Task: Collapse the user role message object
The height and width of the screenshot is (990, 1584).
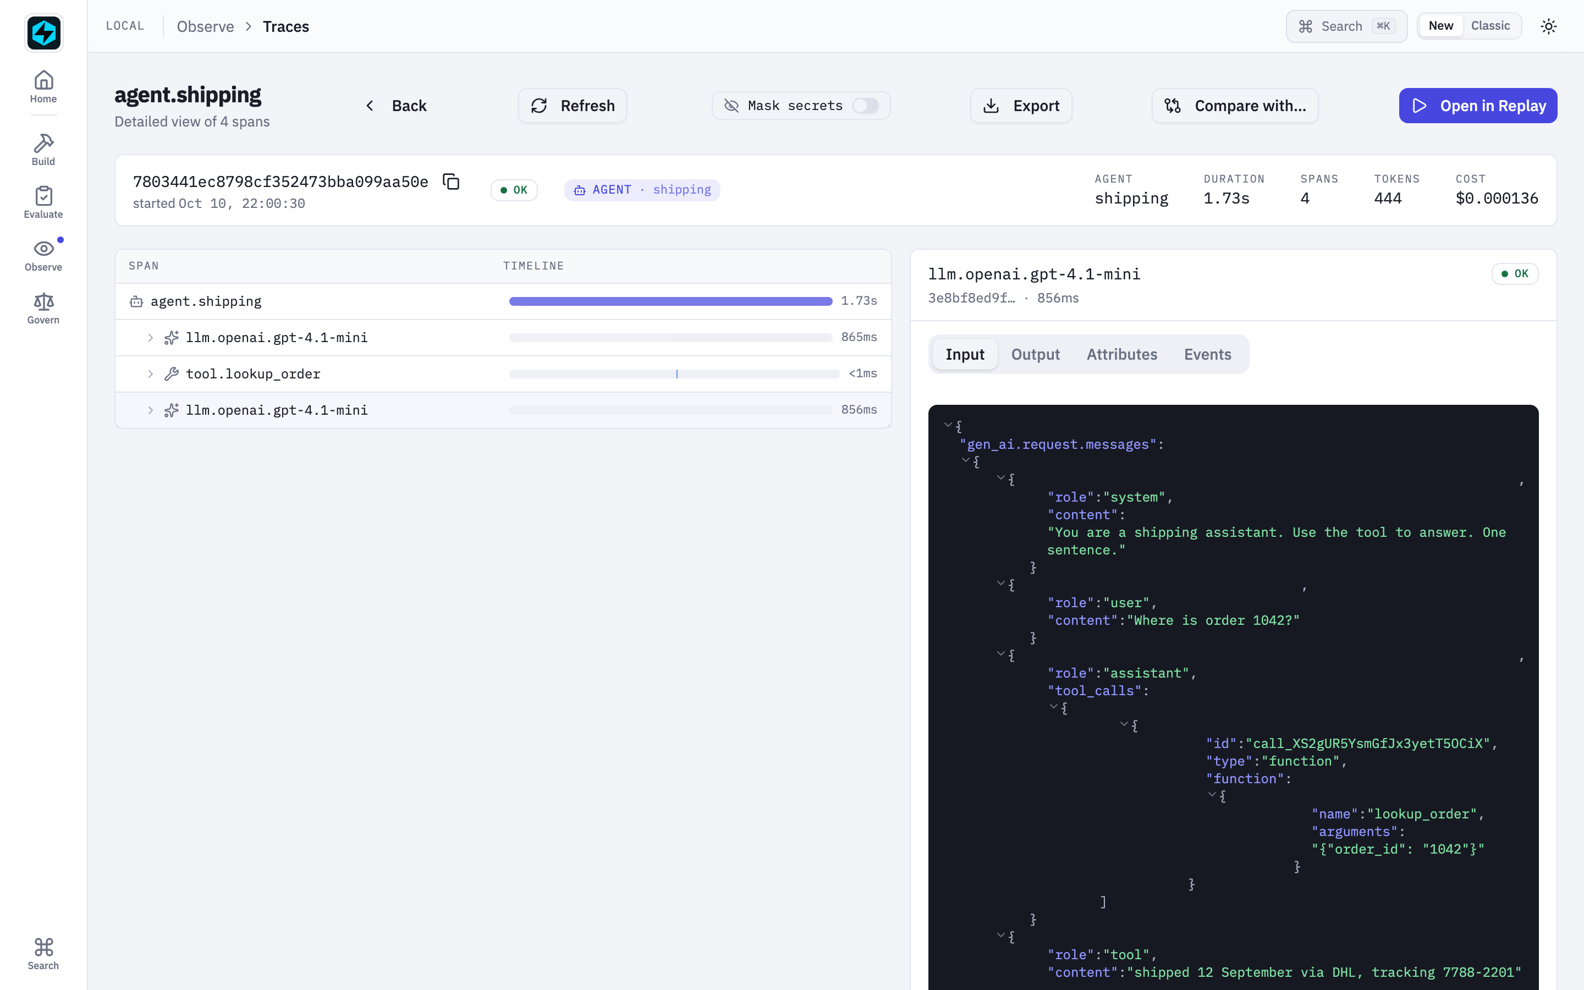Action: point(1001,584)
